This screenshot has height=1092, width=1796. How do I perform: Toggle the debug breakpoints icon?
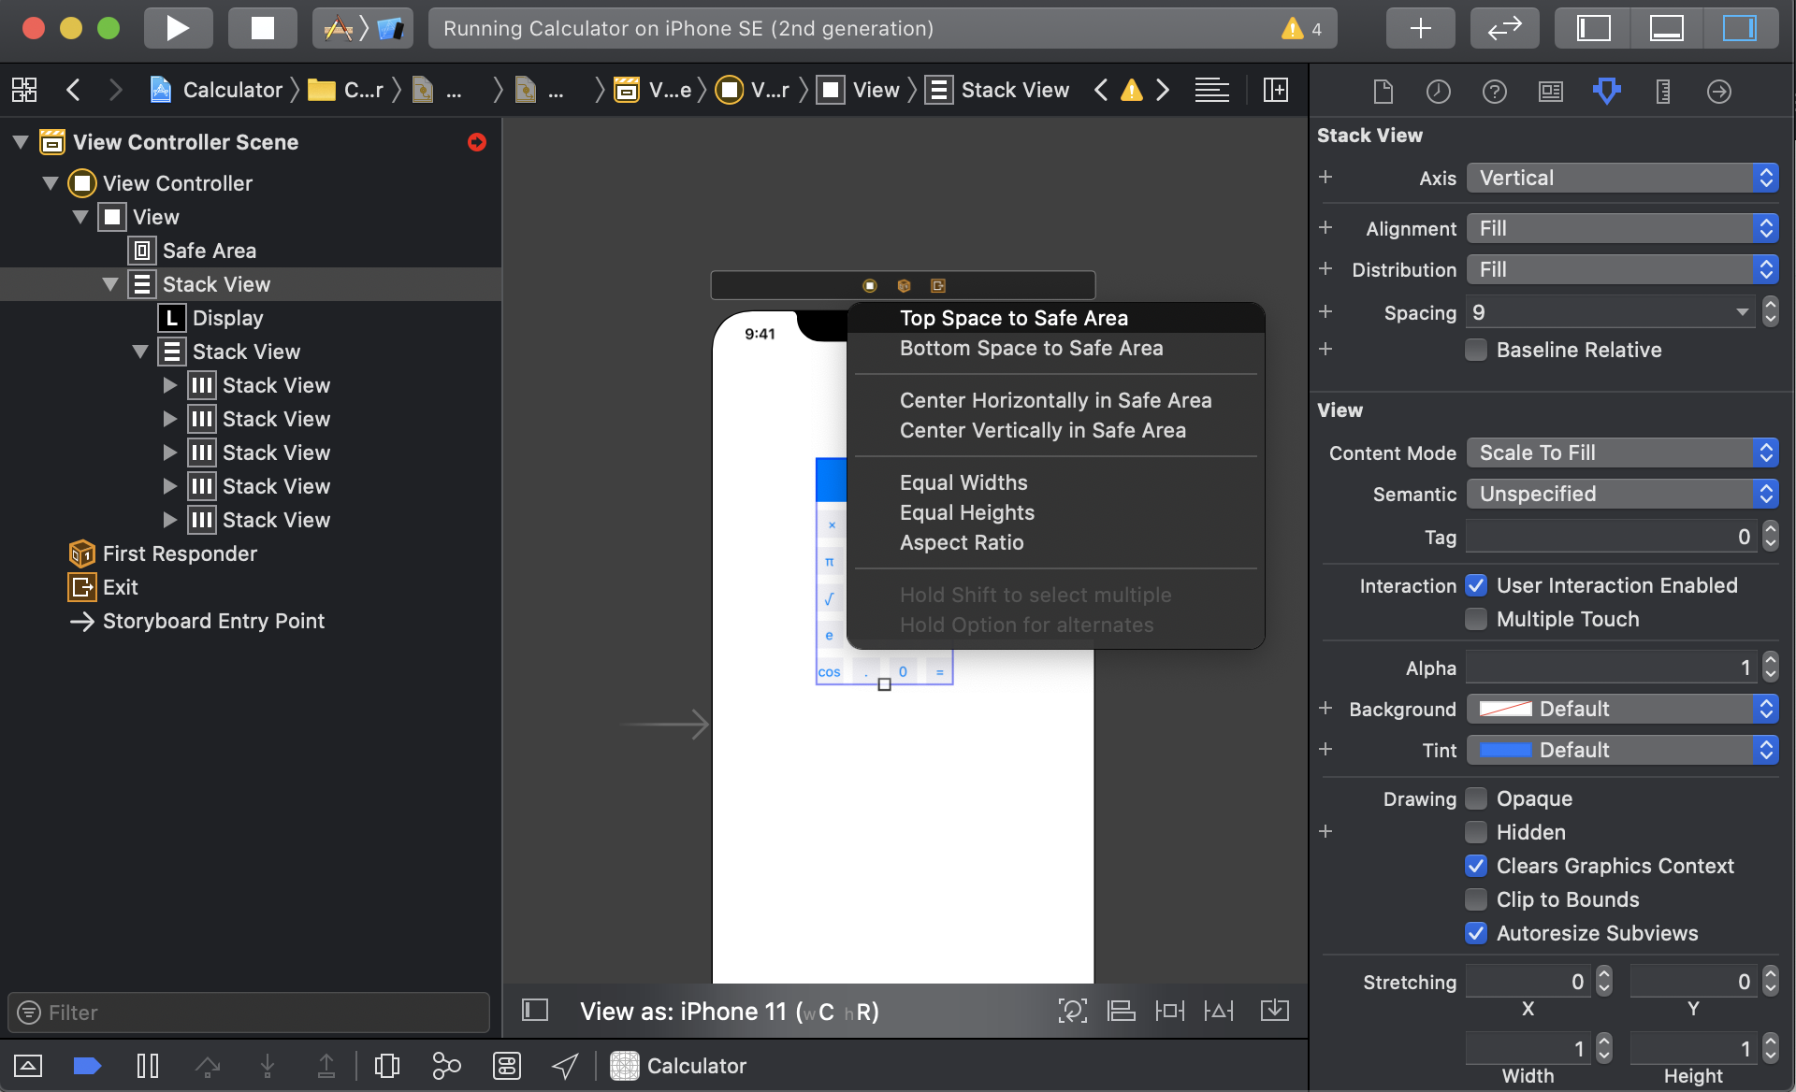tap(87, 1066)
